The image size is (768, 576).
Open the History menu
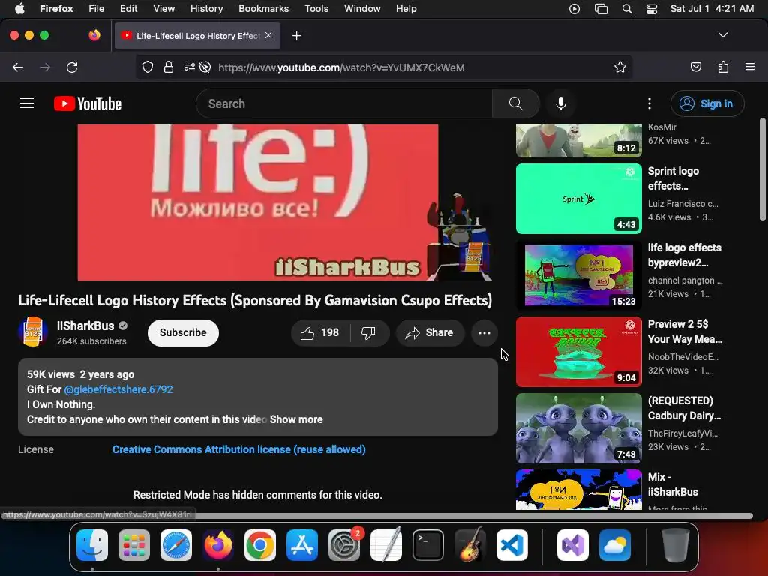coord(206,8)
